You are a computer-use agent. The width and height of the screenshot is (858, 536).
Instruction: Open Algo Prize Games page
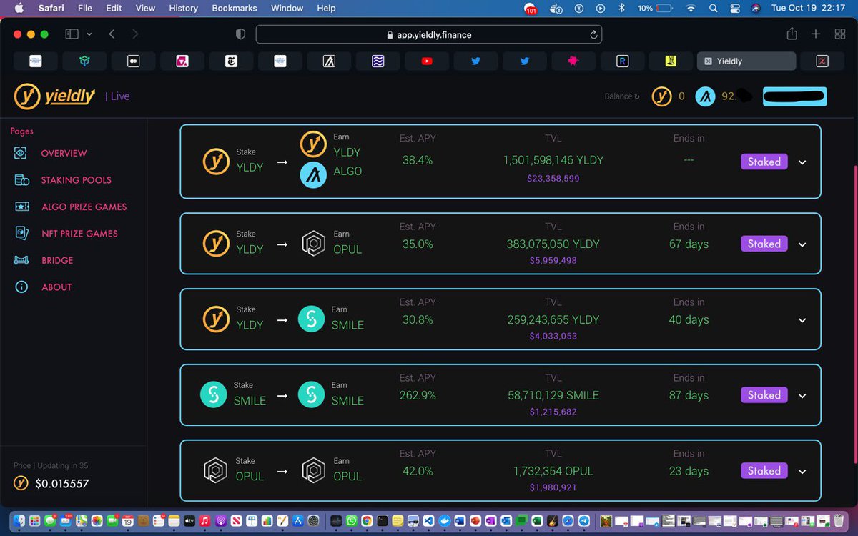click(x=84, y=207)
